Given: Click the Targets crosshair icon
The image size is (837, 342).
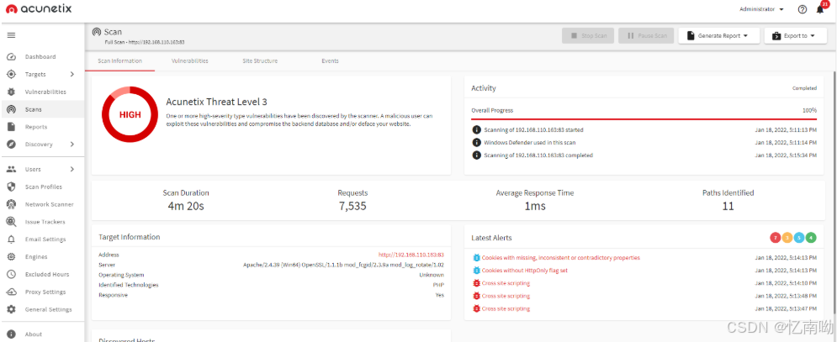Looking at the screenshot, I should [x=11, y=74].
